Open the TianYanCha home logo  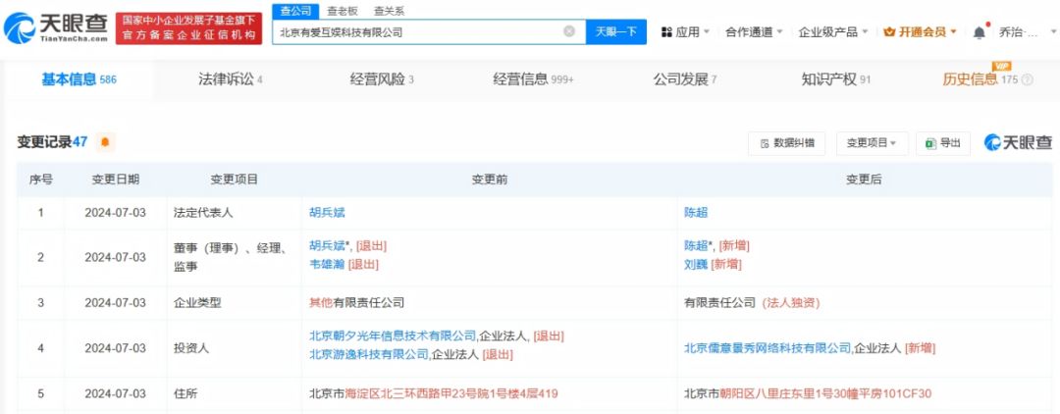55,27
